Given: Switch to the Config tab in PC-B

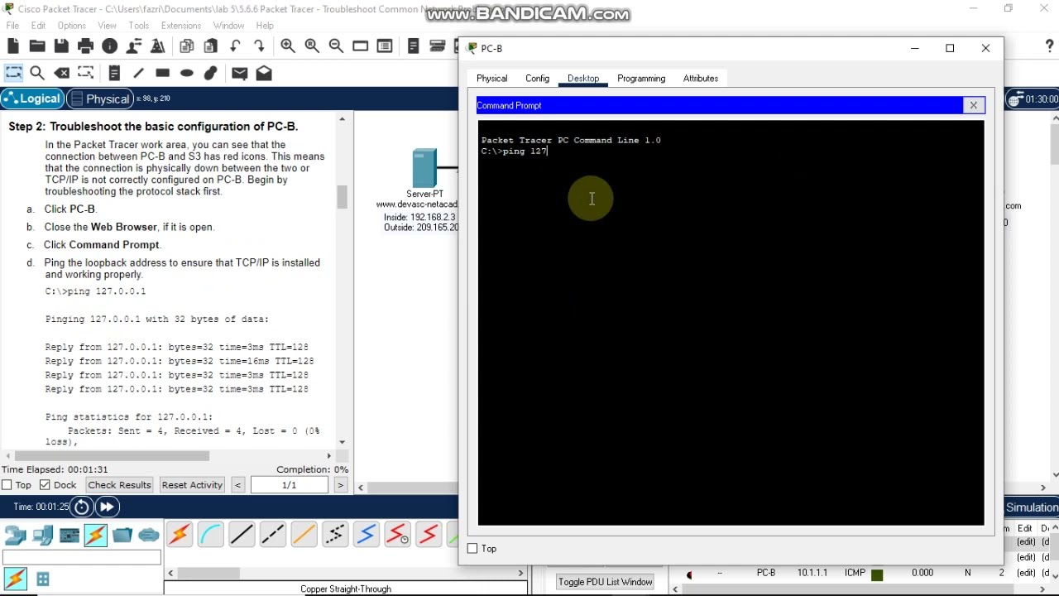Looking at the screenshot, I should [x=537, y=78].
